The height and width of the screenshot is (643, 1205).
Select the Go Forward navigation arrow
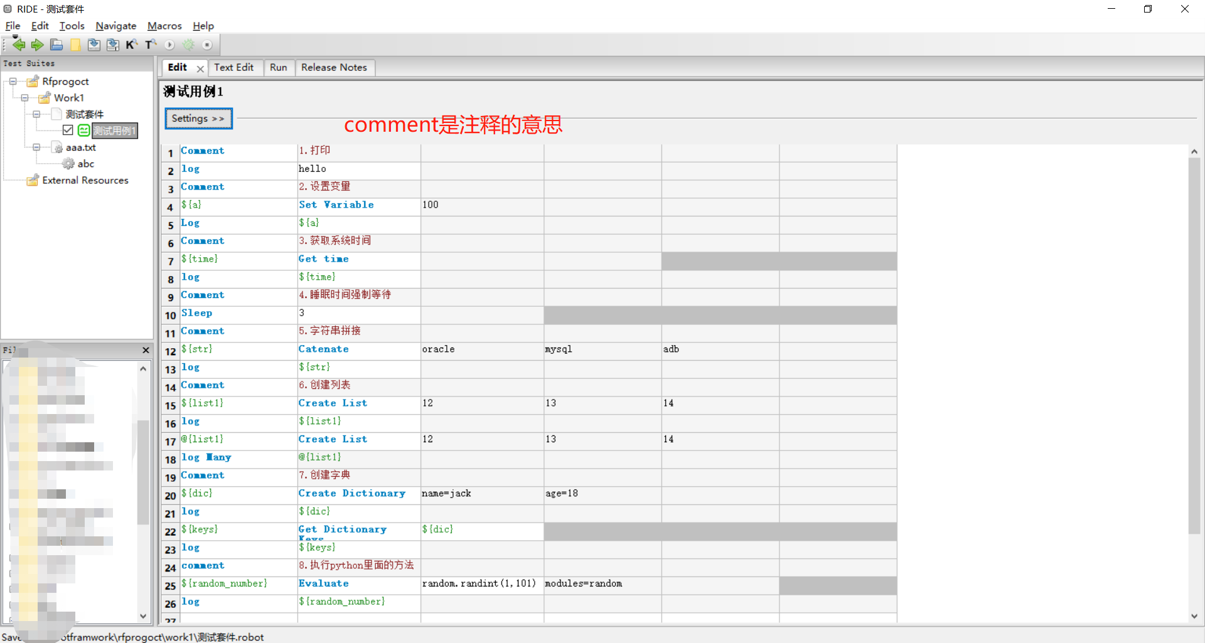point(36,45)
